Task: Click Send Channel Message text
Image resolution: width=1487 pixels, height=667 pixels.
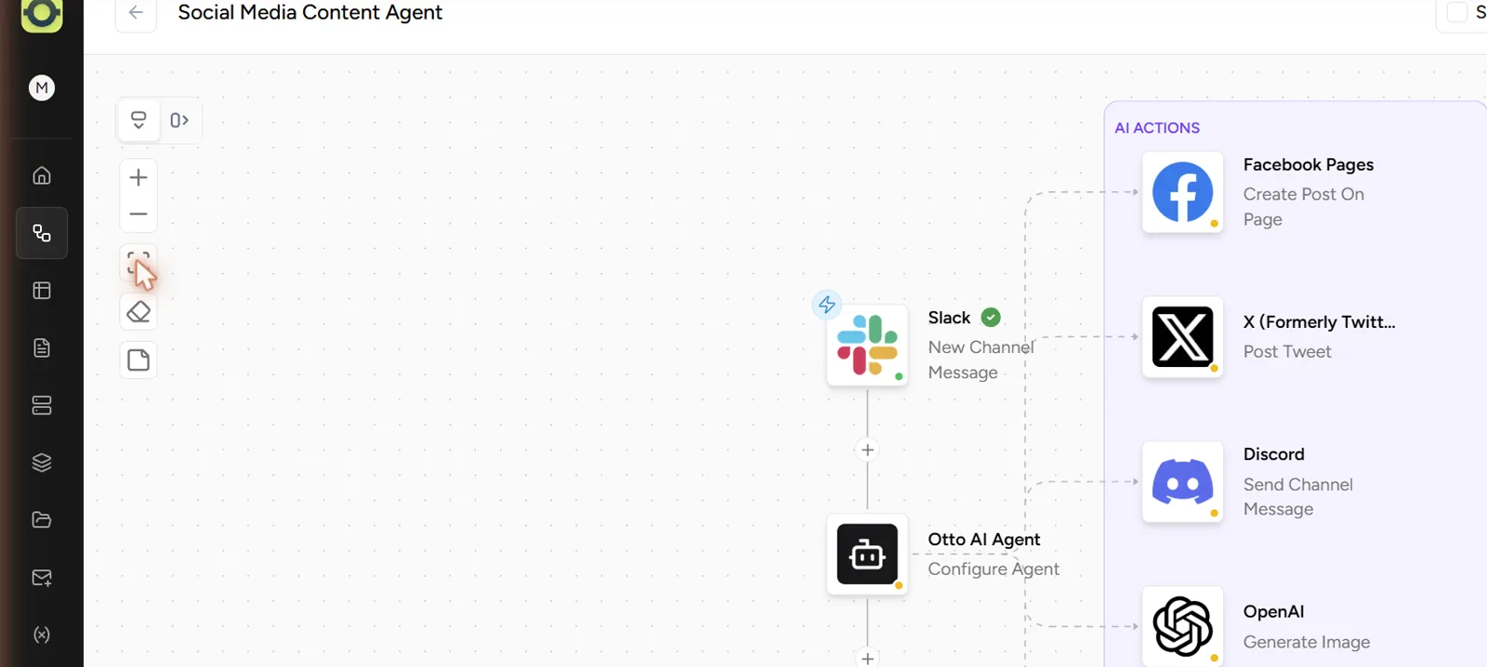Action: (1297, 497)
